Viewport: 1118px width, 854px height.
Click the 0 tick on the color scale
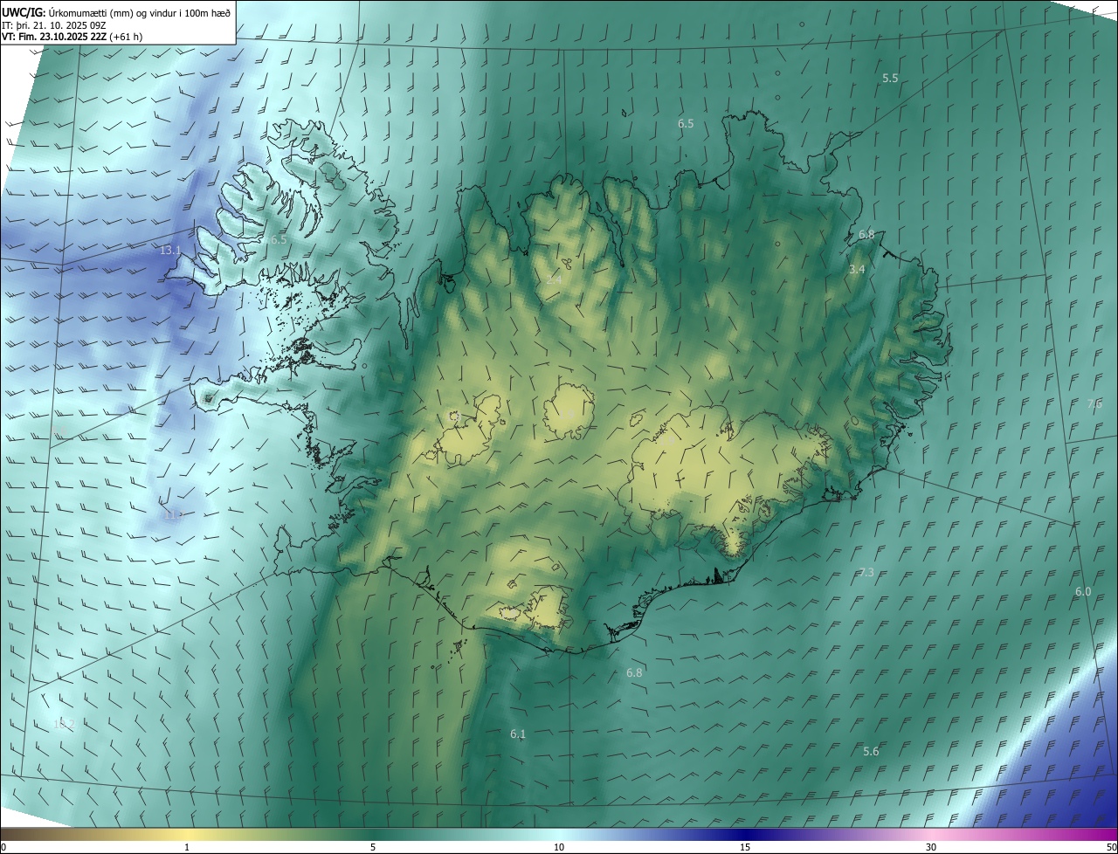tap(3, 847)
